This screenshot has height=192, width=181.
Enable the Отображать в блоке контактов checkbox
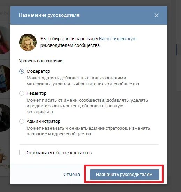pos(22,152)
